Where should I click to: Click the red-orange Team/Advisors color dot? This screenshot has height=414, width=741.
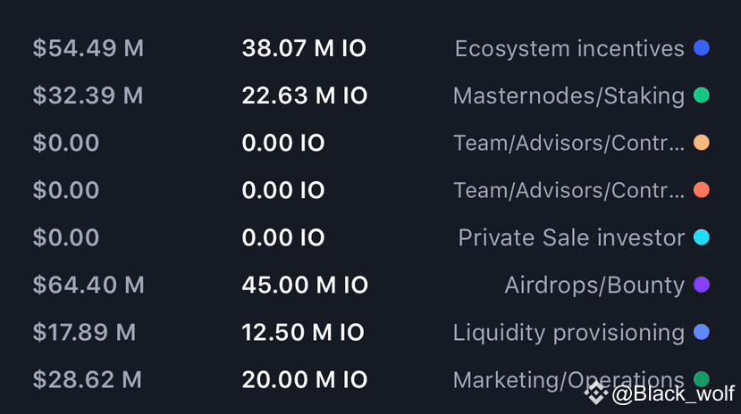coord(702,190)
